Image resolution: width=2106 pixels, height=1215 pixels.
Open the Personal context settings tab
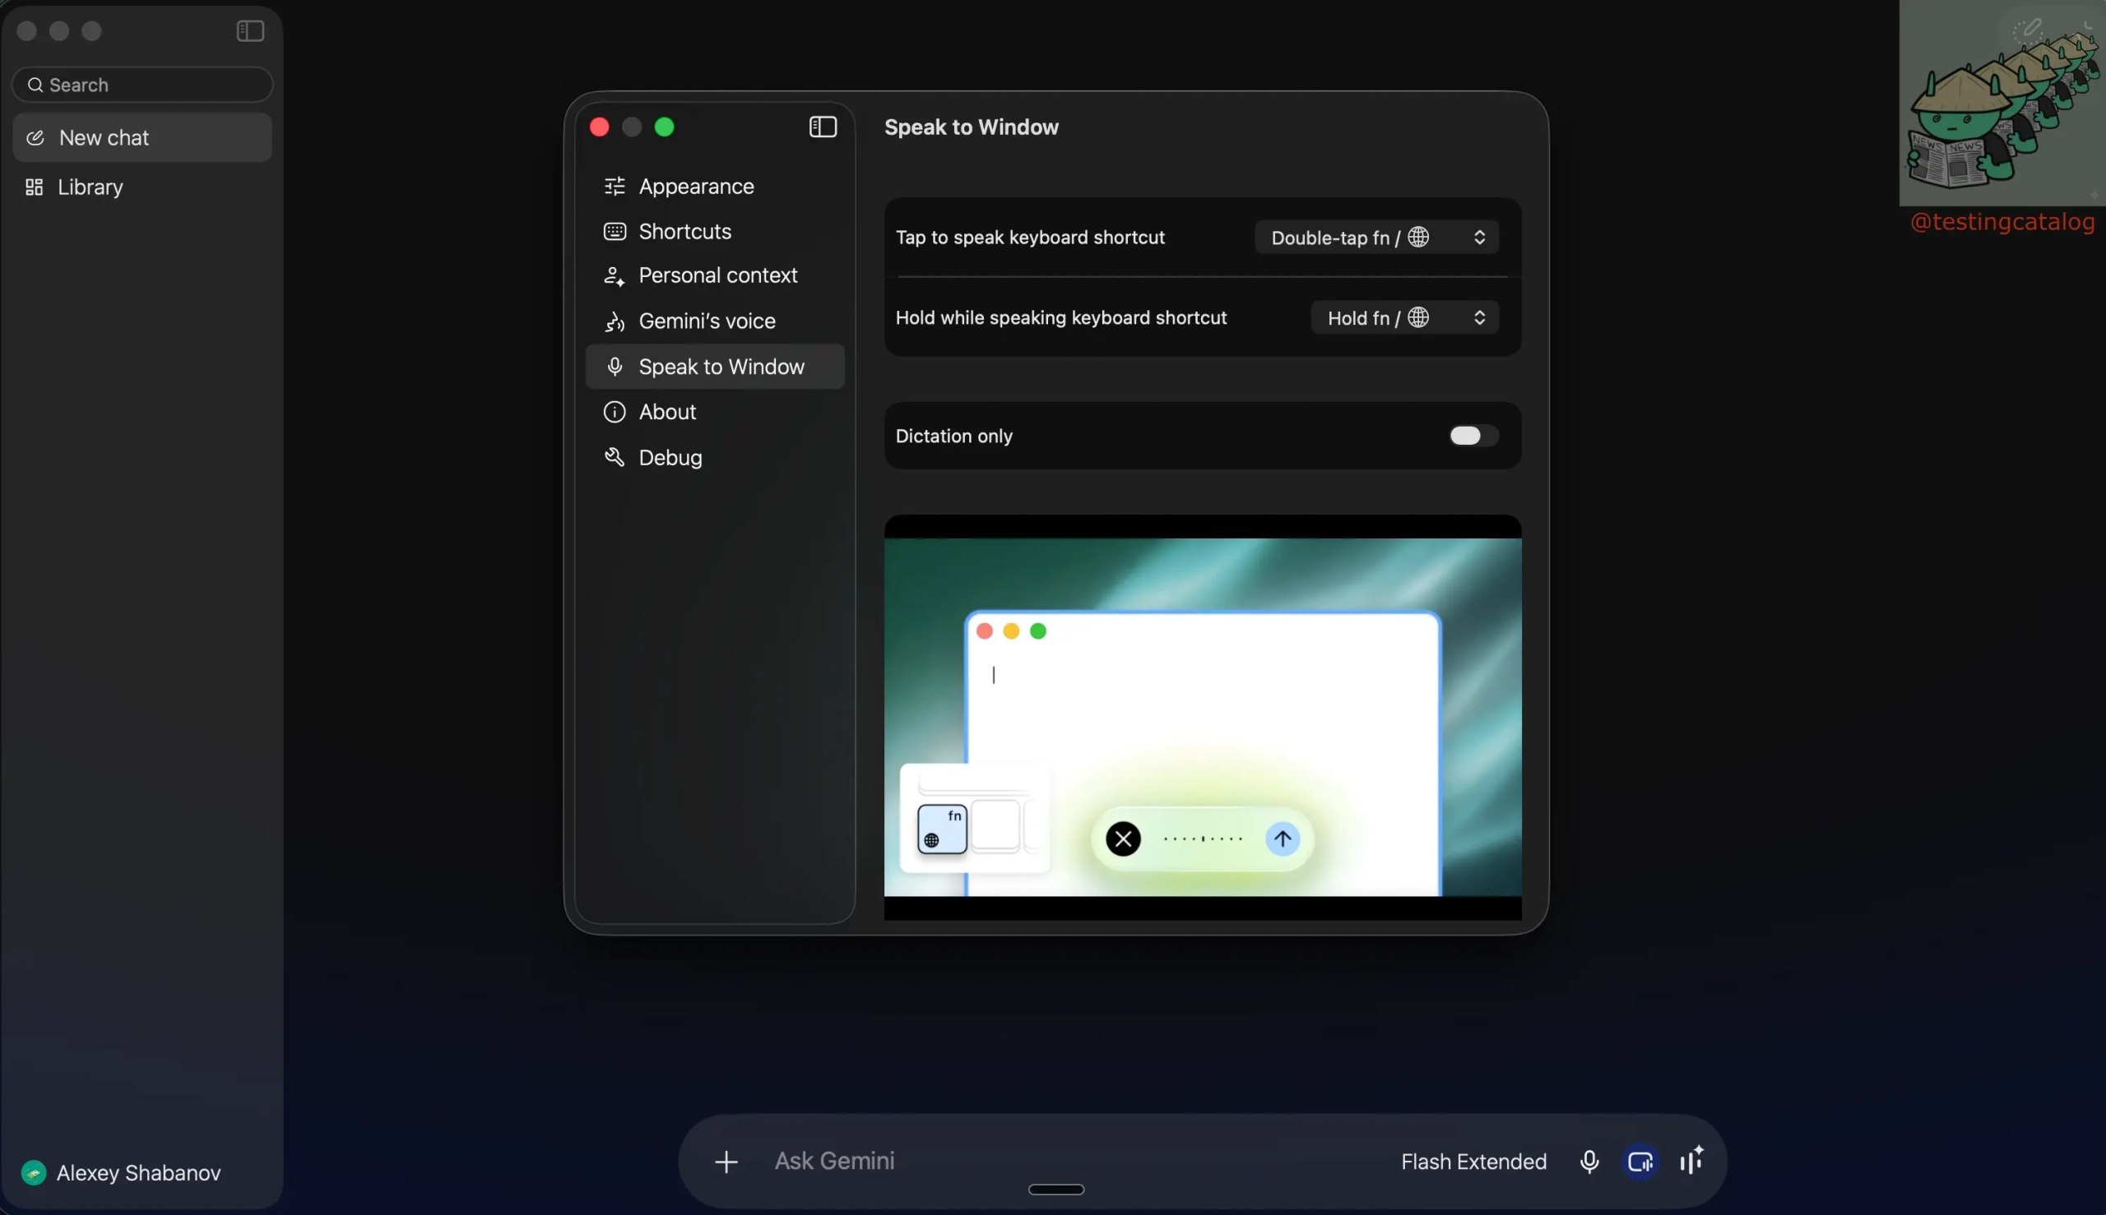click(715, 276)
